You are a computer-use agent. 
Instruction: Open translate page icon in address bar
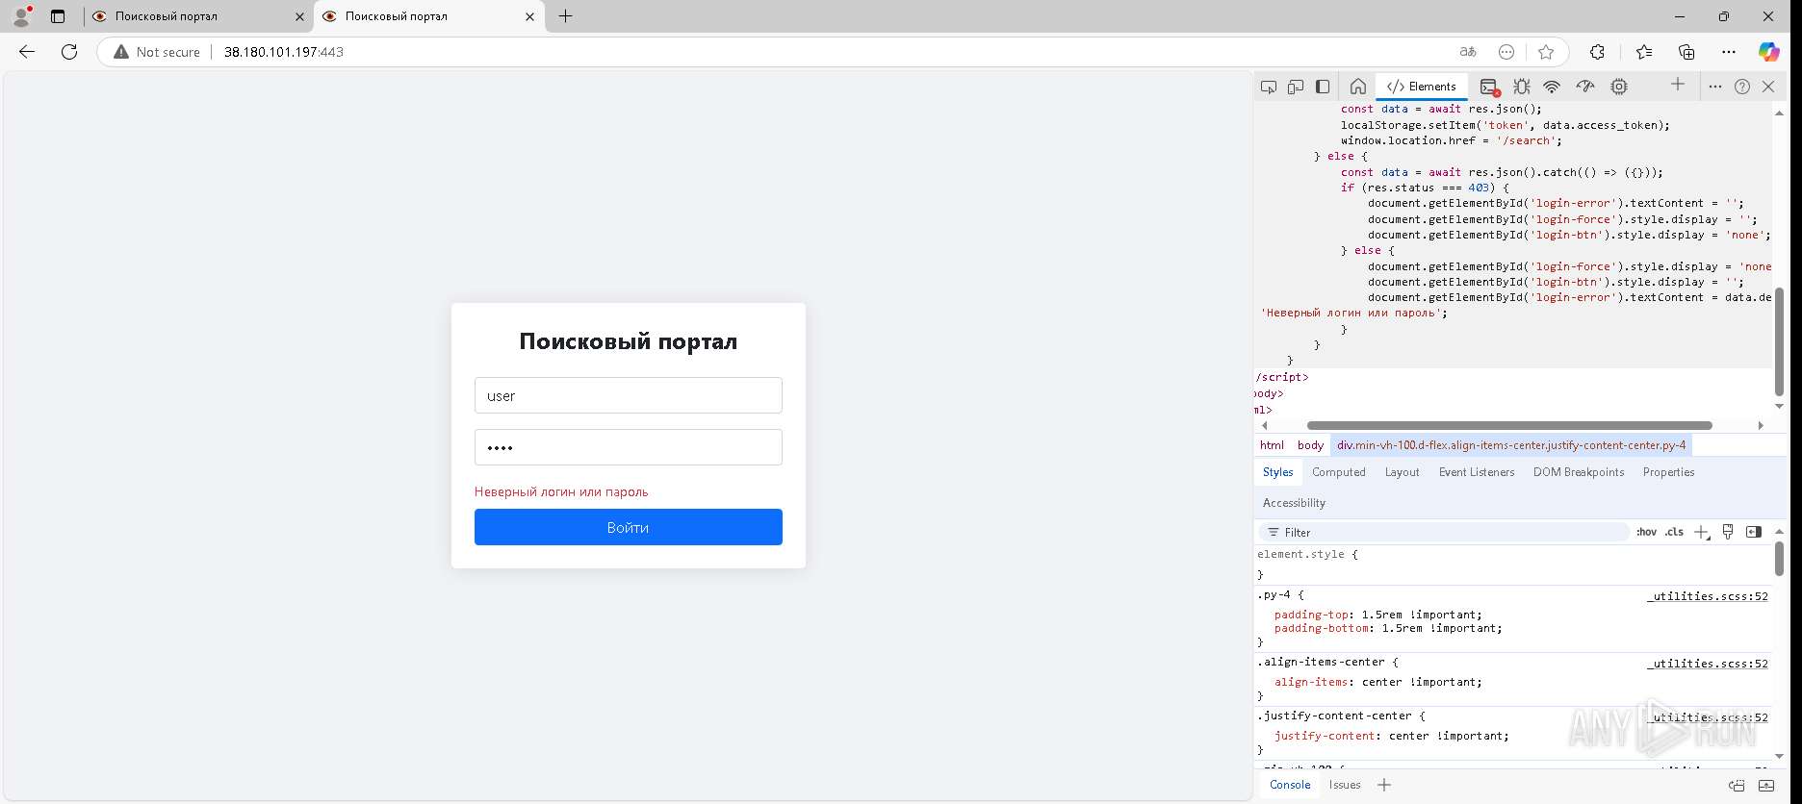pyautogui.click(x=1467, y=52)
